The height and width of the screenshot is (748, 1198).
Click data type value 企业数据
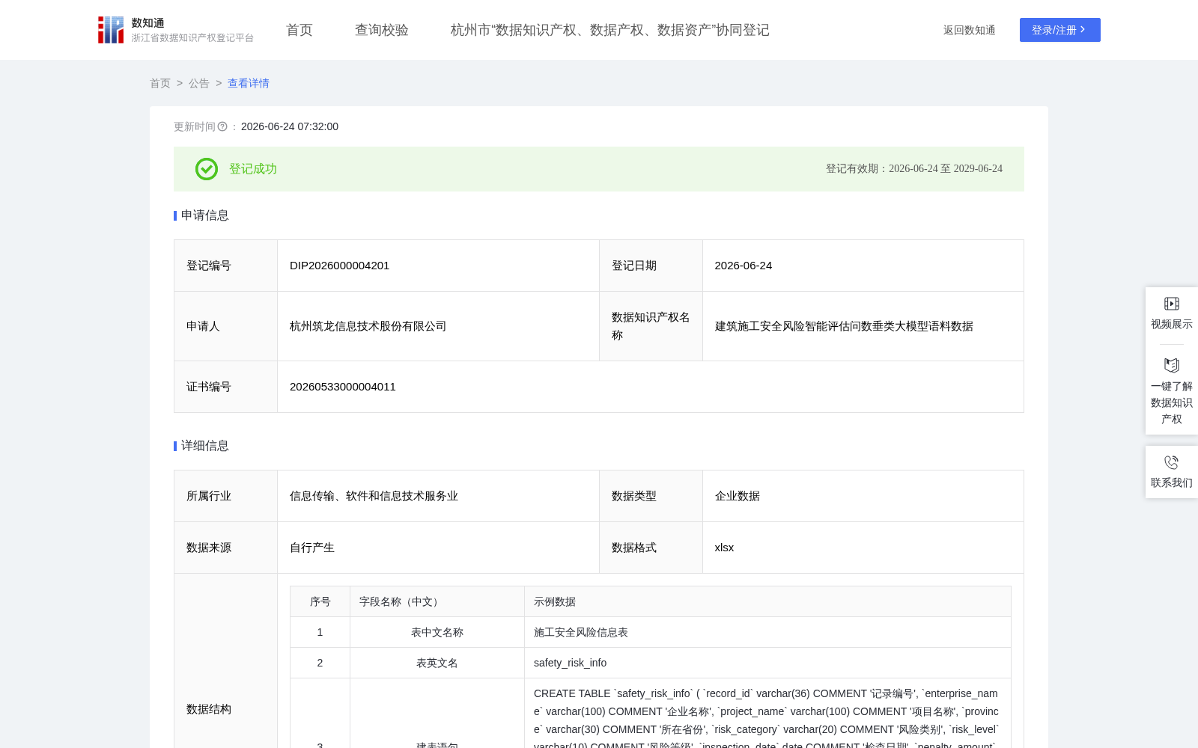[738, 496]
